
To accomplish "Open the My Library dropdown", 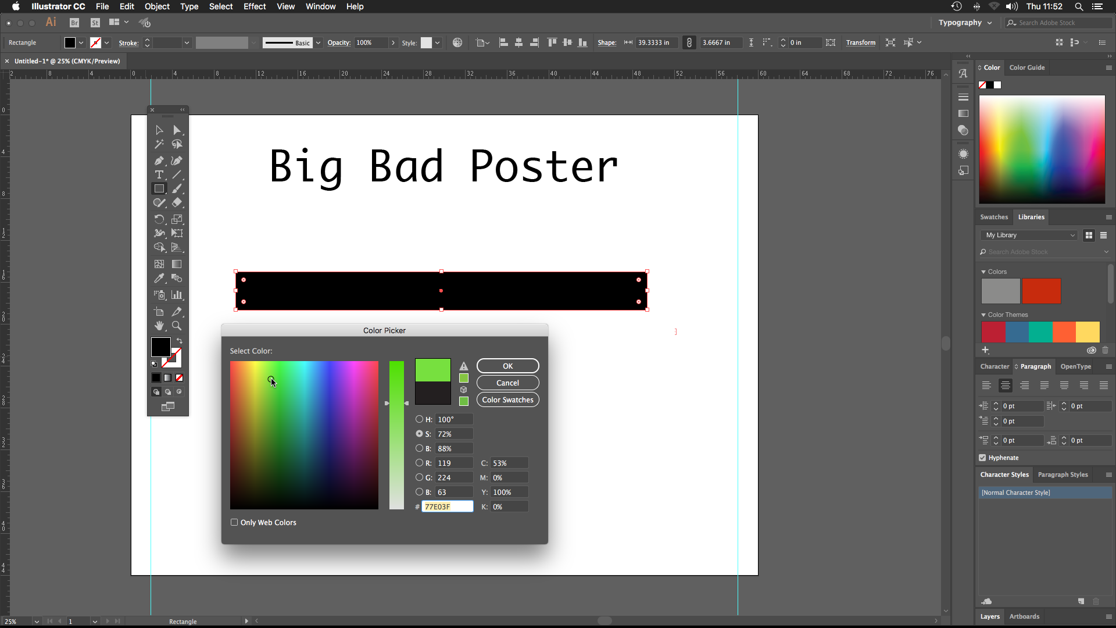I will click(1029, 235).
